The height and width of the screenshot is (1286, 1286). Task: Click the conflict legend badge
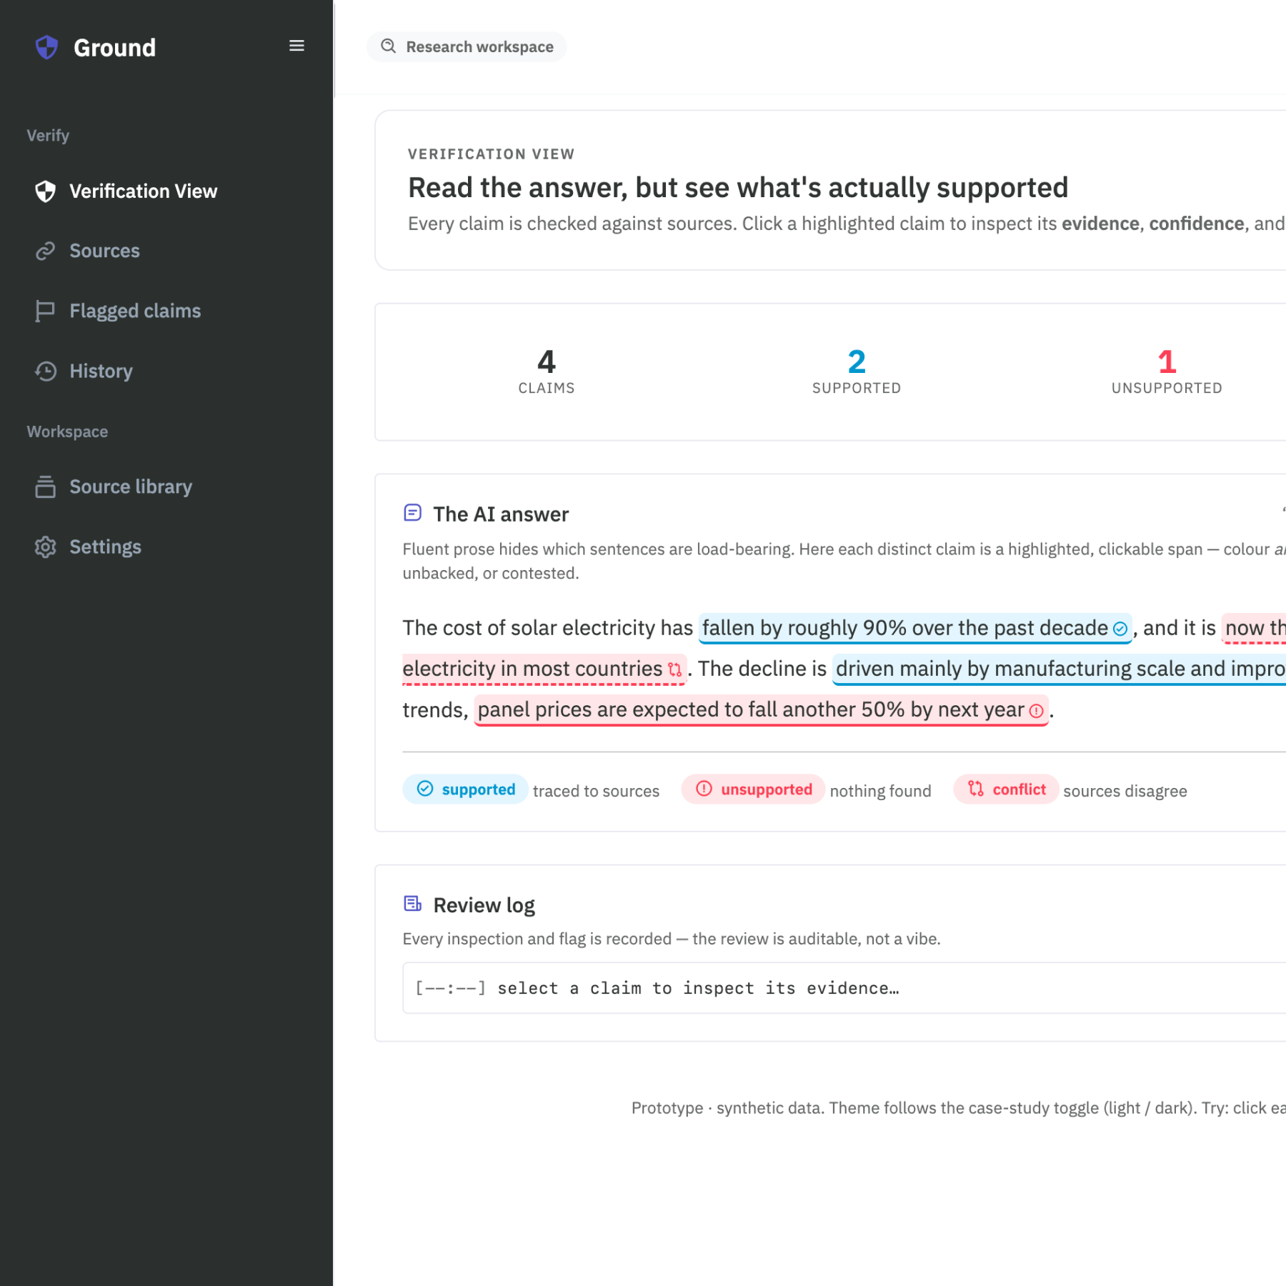(1006, 789)
